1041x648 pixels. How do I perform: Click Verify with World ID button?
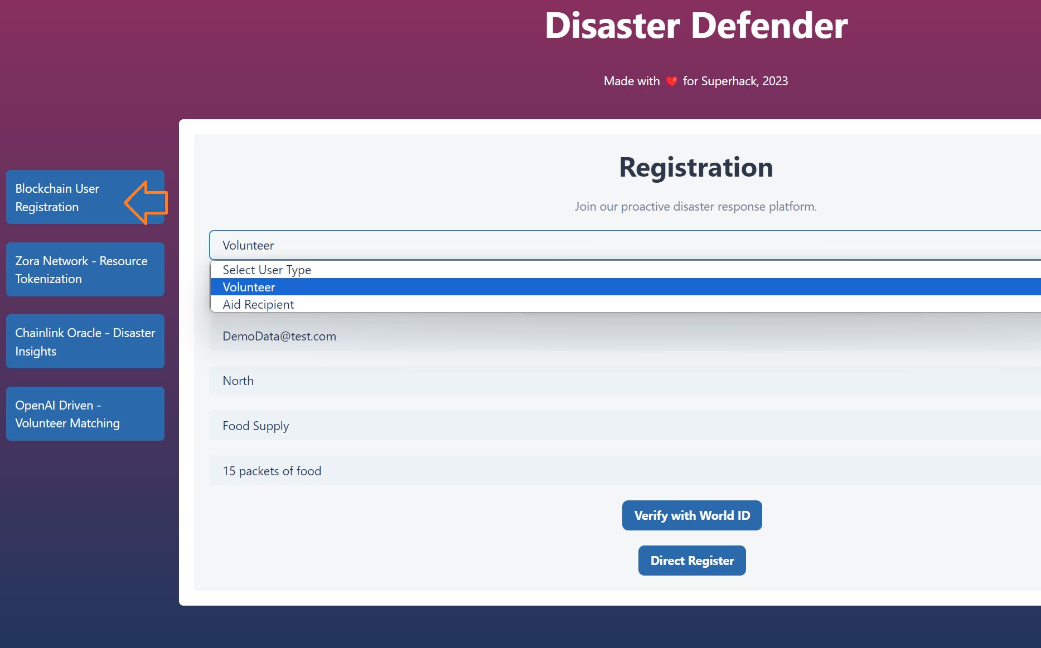(692, 515)
